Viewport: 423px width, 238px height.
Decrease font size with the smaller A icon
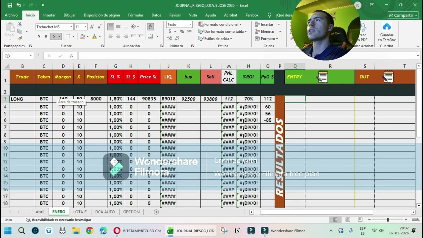click(99, 27)
